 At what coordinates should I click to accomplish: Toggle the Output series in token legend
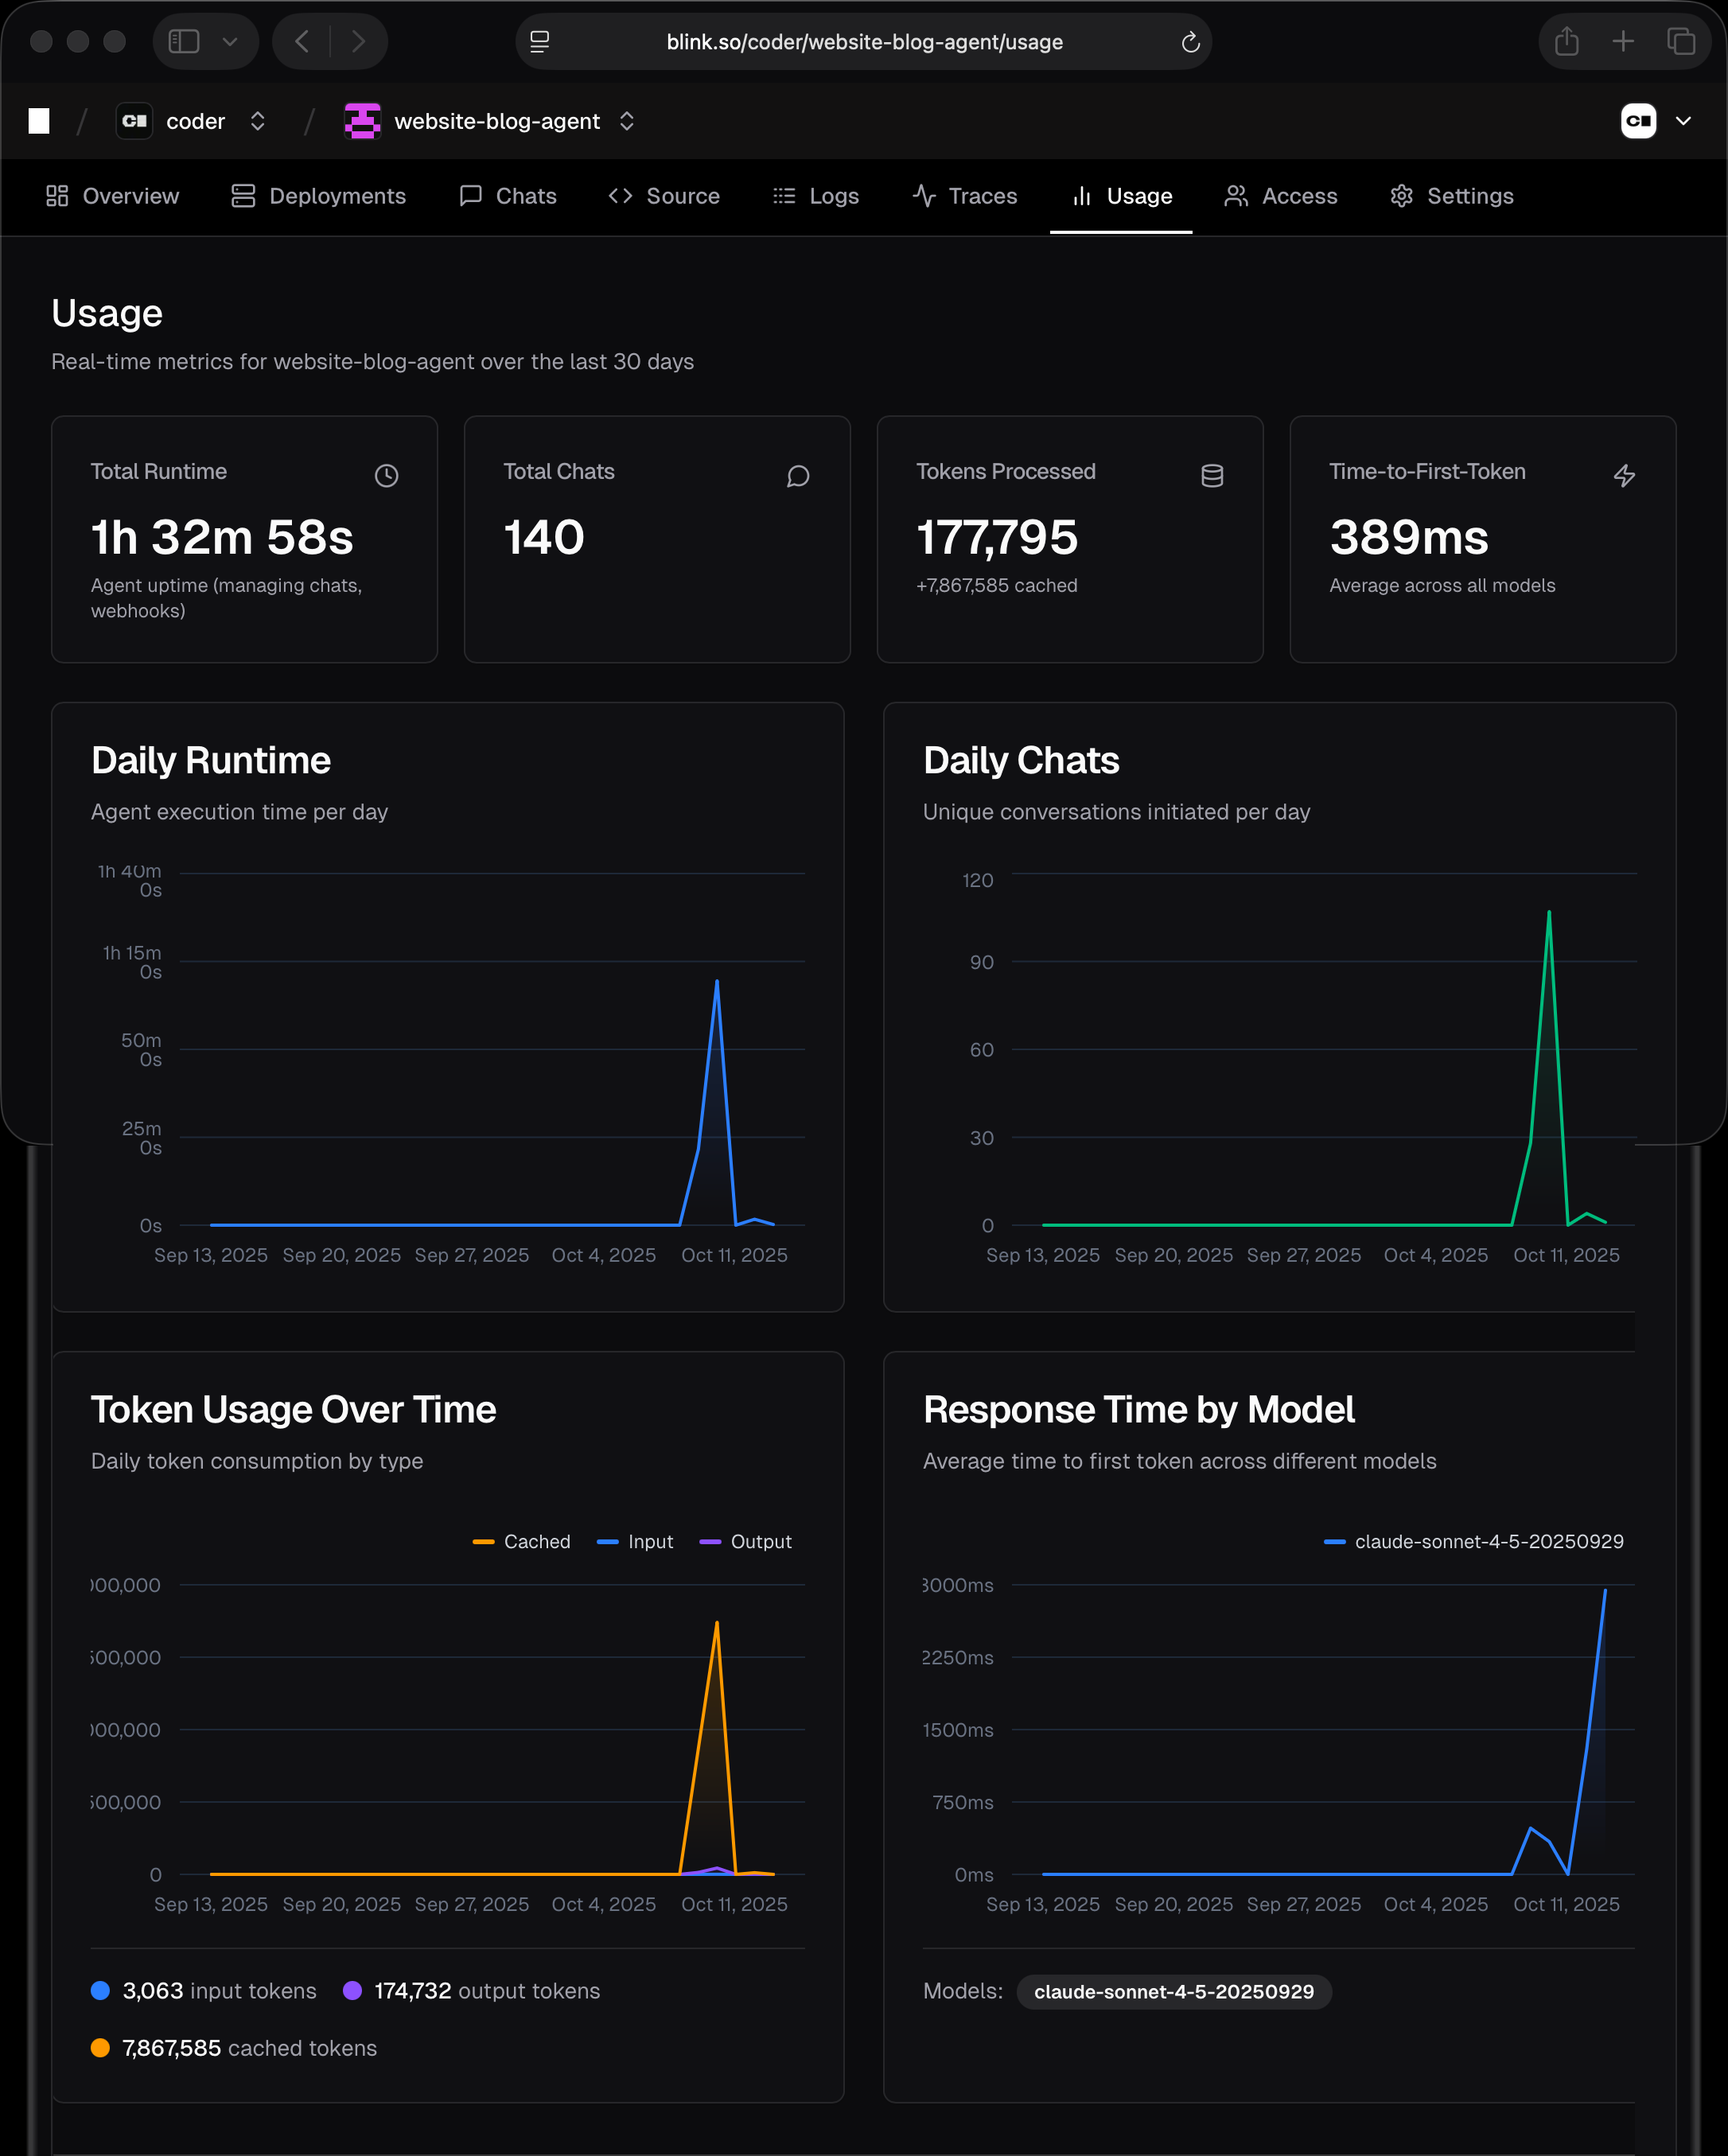[746, 1541]
